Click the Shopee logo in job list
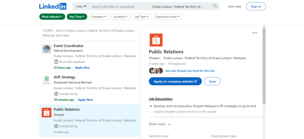 click(x=46, y=113)
